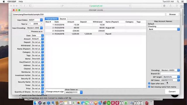
Task: Toggle Safari sidebar button in background window
Action: click(30, 6)
